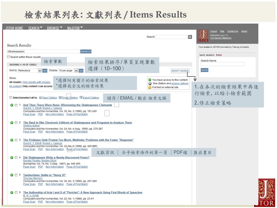Click the (Shakespeare) query input field
This screenshot has width=277, height=208.
click(x=43, y=51)
